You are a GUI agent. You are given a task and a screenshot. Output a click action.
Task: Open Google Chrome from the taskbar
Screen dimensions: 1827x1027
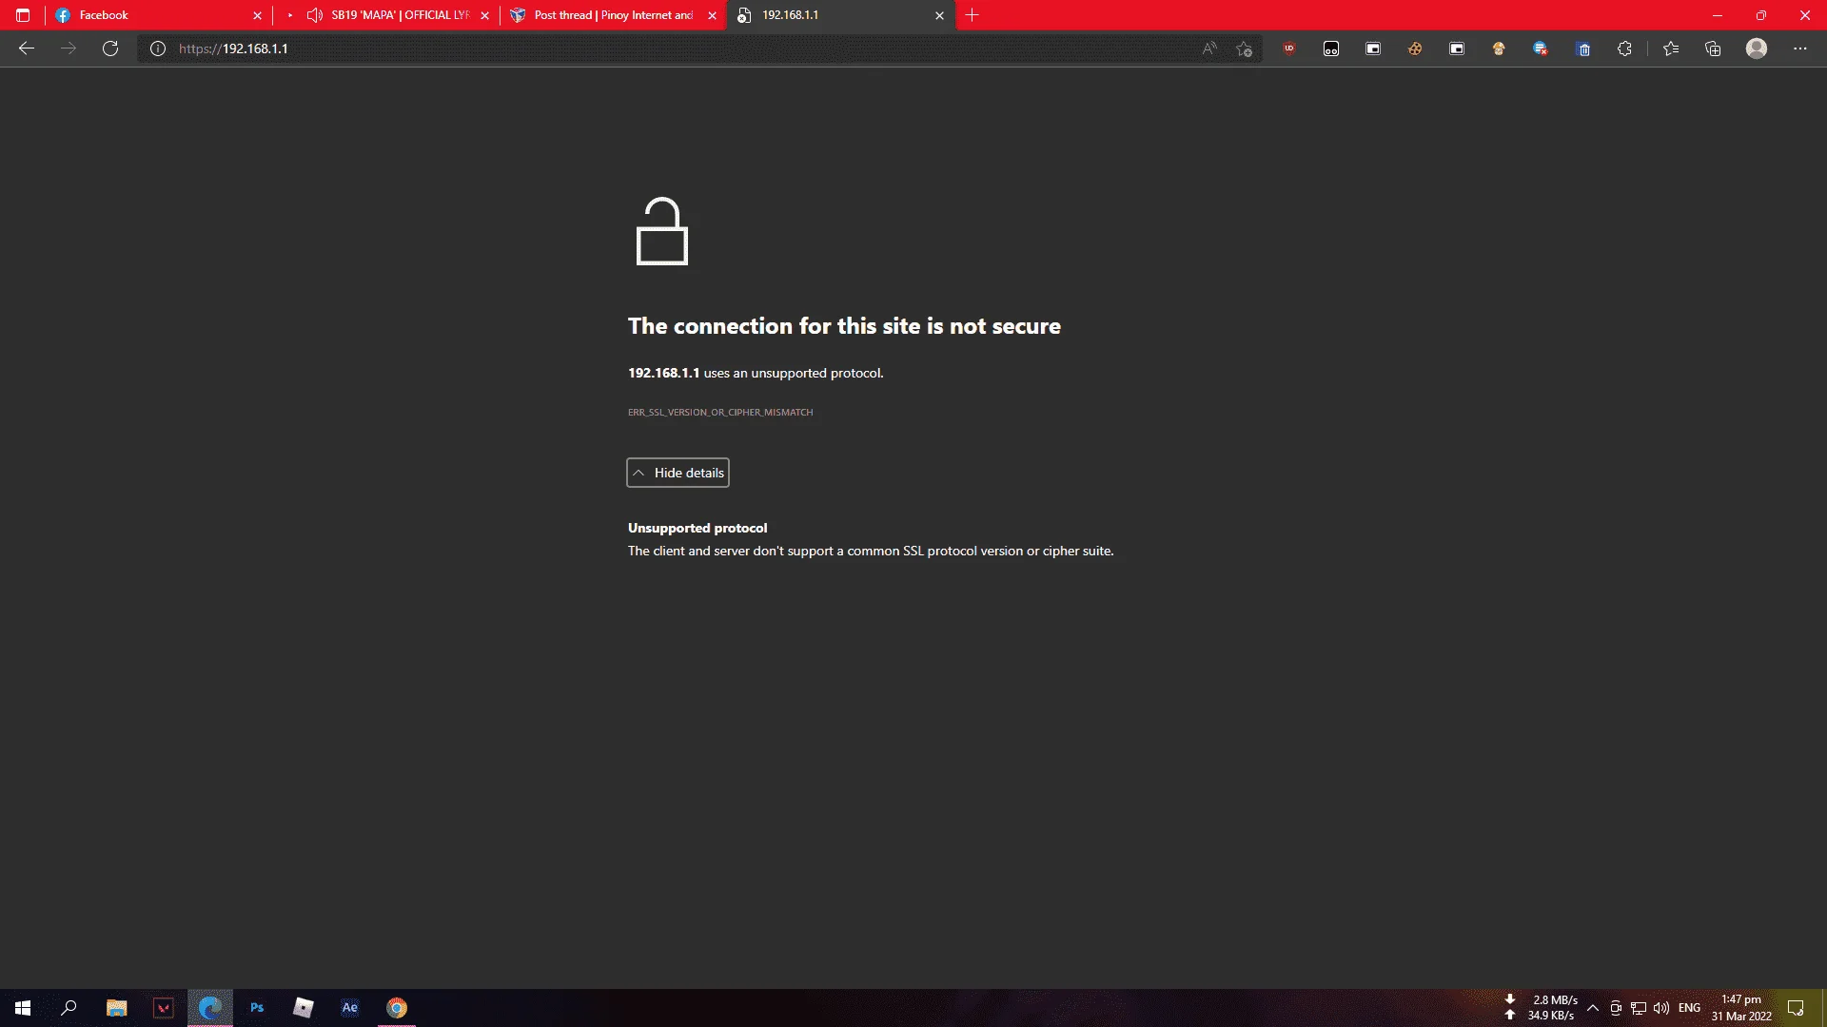tap(397, 1008)
